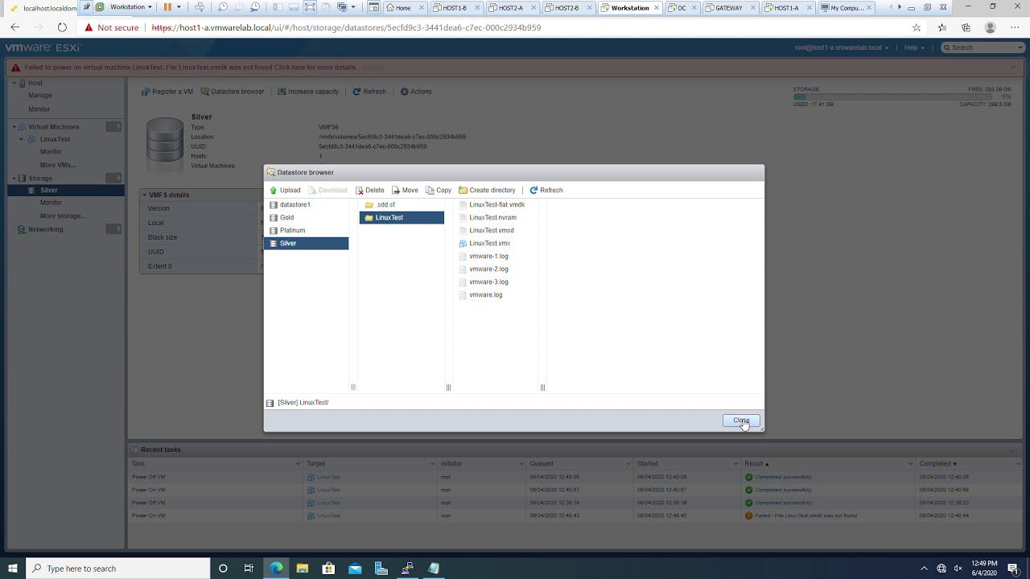Viewport: 1030px width, 579px height.
Task: Open the Mail app from the taskbar
Action: pos(355,569)
